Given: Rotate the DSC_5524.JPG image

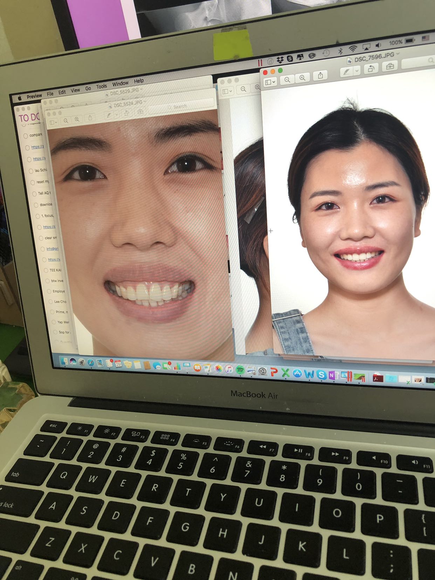Looking at the screenshot, I should pos(126,113).
